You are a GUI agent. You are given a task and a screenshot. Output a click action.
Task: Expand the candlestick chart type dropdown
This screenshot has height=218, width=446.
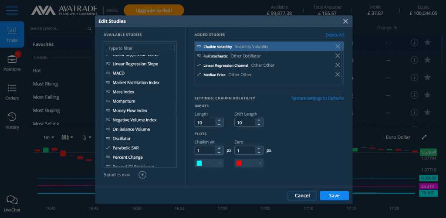(x=68, y=137)
